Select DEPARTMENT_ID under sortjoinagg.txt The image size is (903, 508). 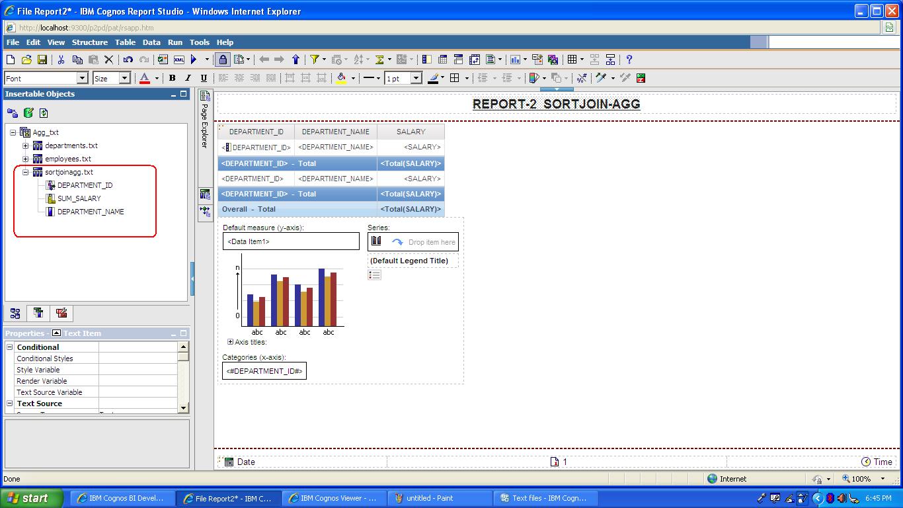(x=85, y=185)
